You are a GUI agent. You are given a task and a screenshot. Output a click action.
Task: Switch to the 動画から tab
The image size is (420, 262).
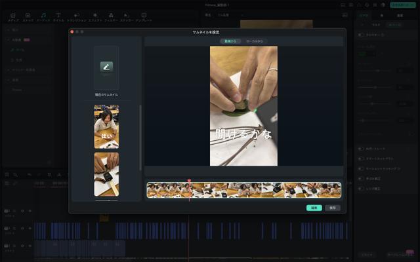point(230,41)
